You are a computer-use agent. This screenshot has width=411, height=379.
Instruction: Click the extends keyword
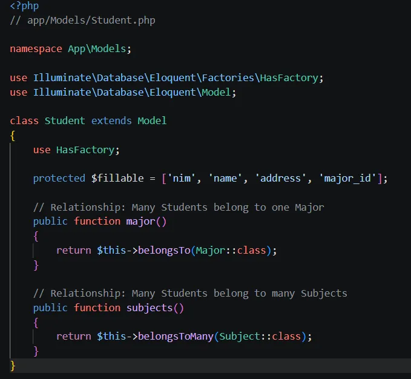[x=111, y=121]
